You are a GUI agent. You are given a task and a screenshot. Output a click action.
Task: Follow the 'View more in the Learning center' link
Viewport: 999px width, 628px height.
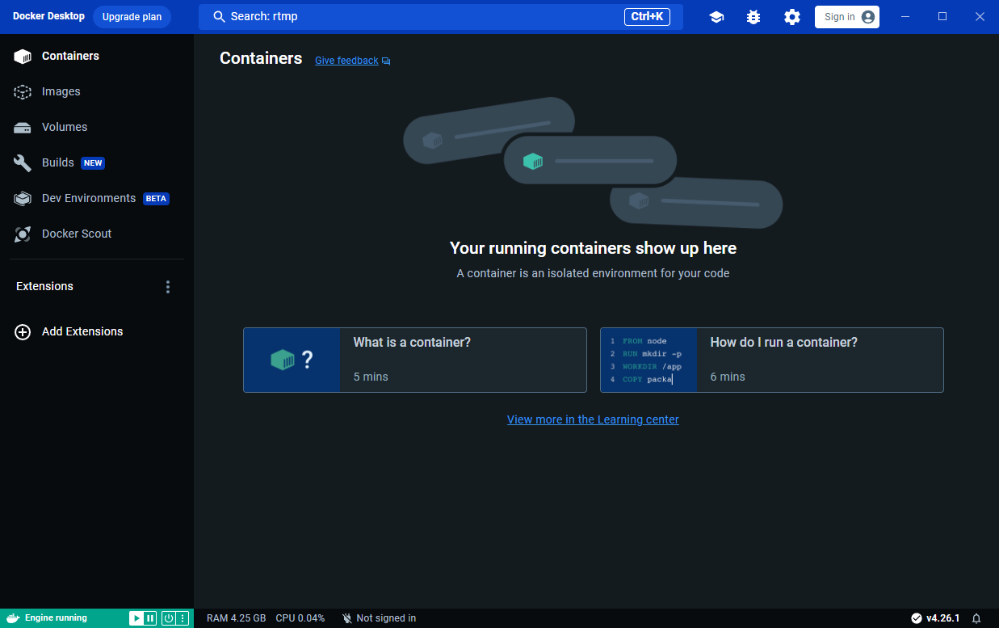pos(593,419)
